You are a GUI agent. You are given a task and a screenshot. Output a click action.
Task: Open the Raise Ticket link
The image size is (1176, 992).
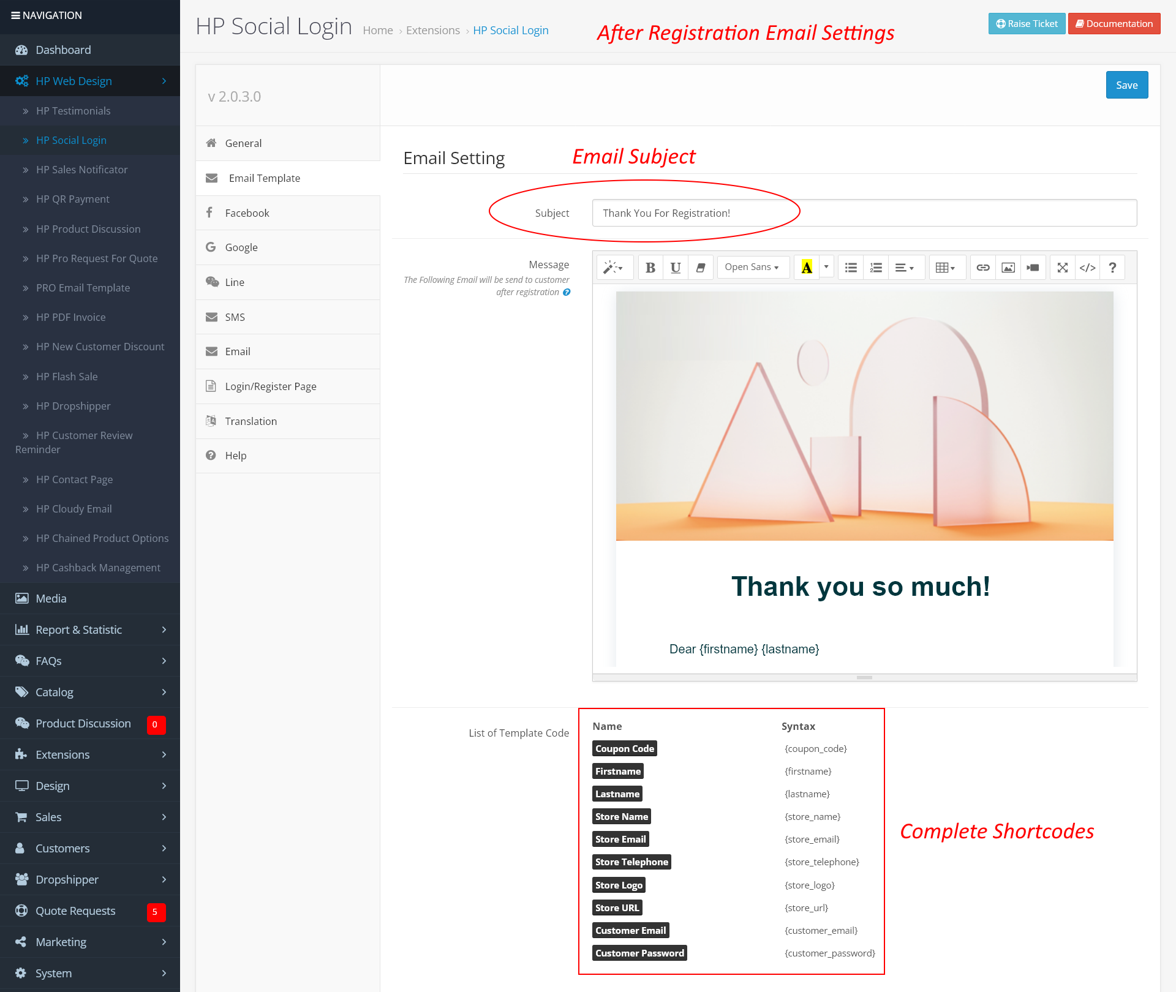click(x=1027, y=24)
